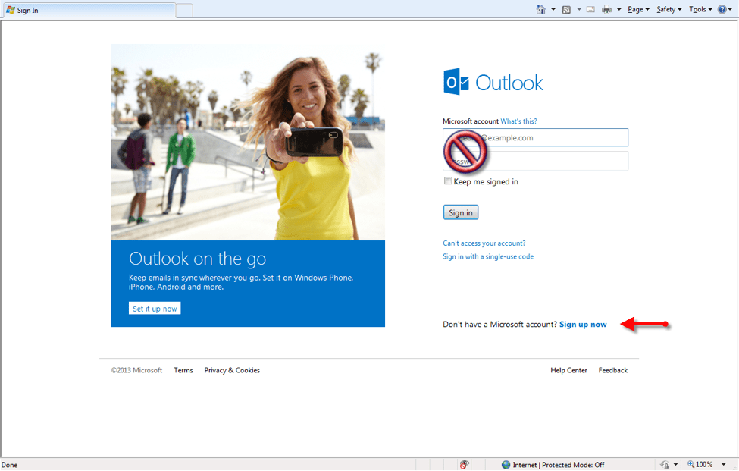Select the Sign In browser tab

pyautogui.click(x=89, y=10)
